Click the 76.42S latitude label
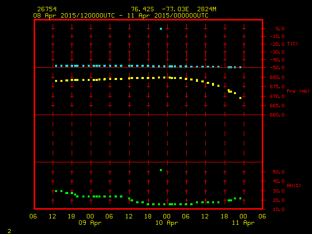Screen dimensions: 312x234 [x=142, y=9]
